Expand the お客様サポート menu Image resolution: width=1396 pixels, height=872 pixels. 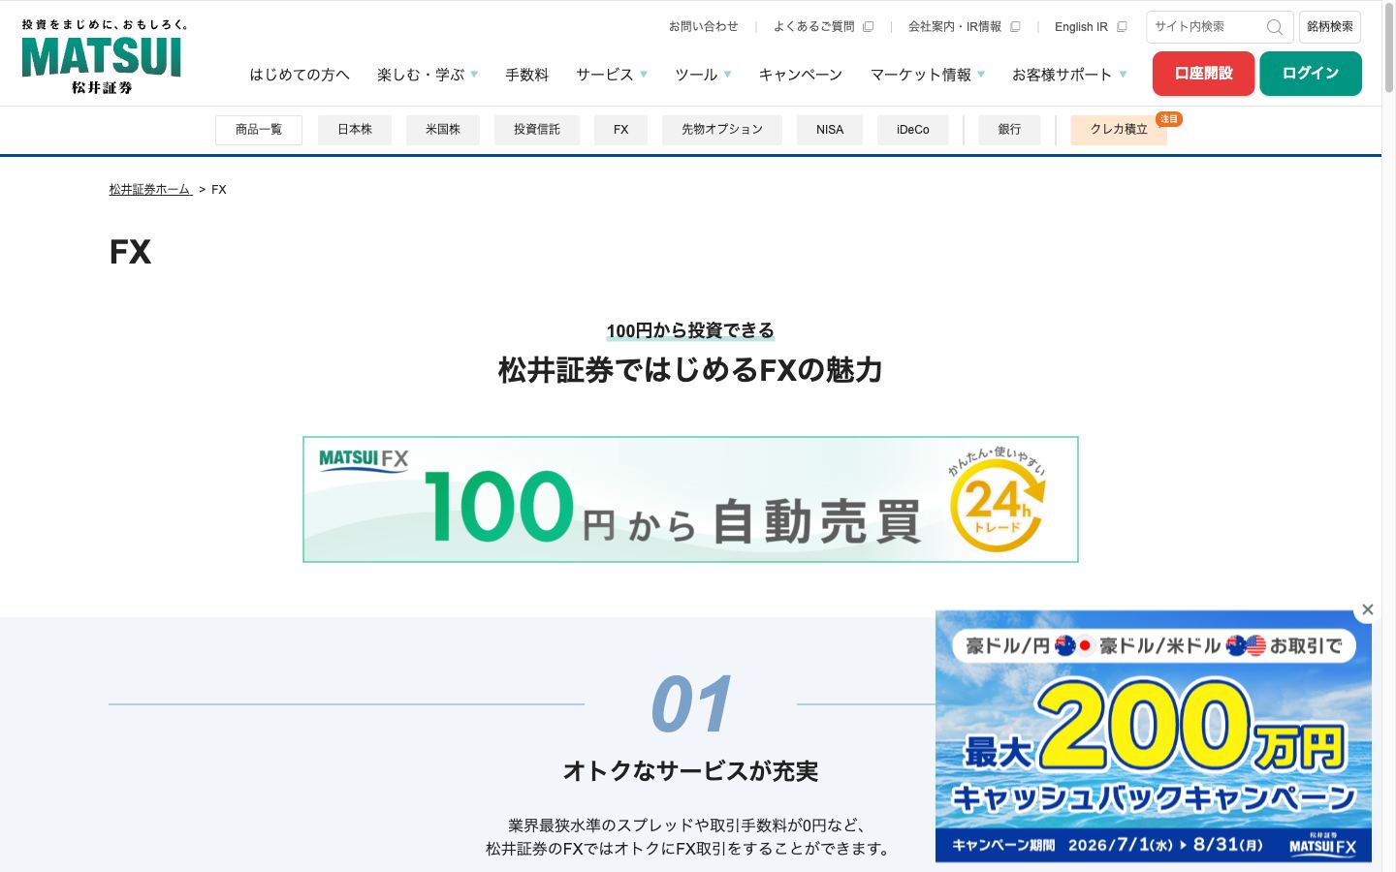click(1069, 75)
